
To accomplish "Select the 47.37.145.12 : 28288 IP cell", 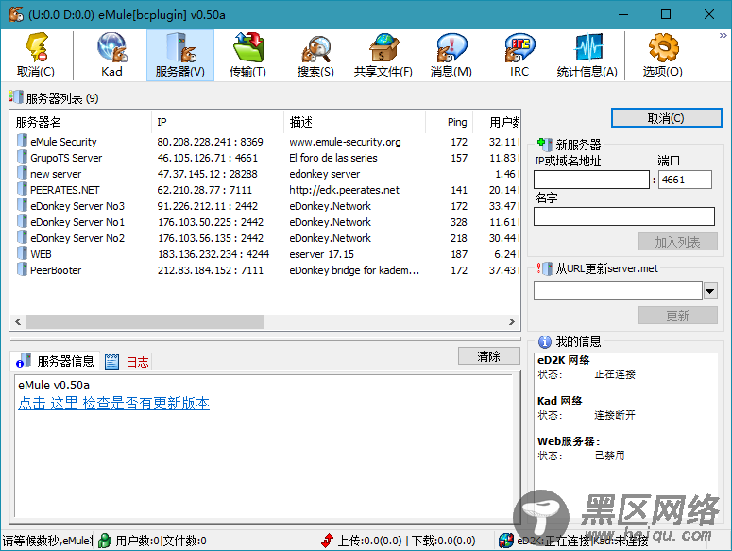I will (207, 174).
